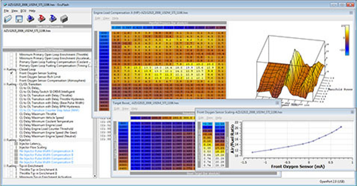Open Edit menu in Engine Load Compensation window

coord(98,18)
